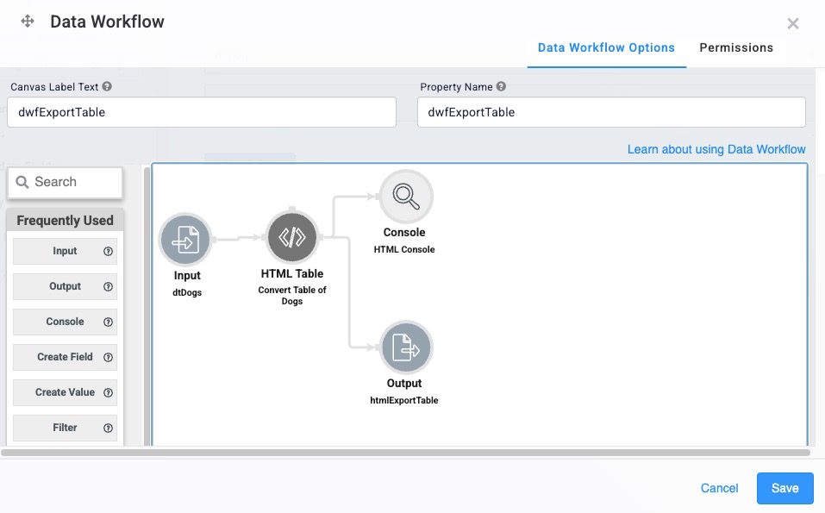Open help for Property Name
825x513 pixels.
(501, 86)
